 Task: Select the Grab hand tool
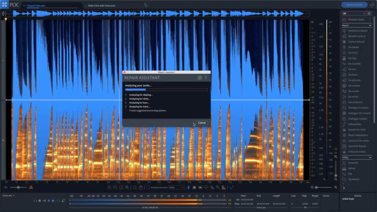click(x=141, y=187)
